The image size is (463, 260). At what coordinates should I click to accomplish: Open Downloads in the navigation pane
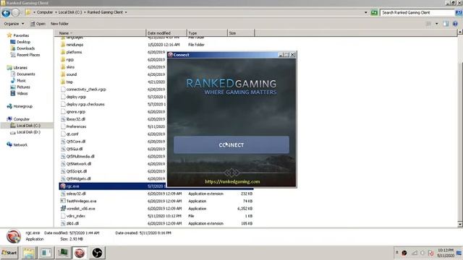[26, 48]
